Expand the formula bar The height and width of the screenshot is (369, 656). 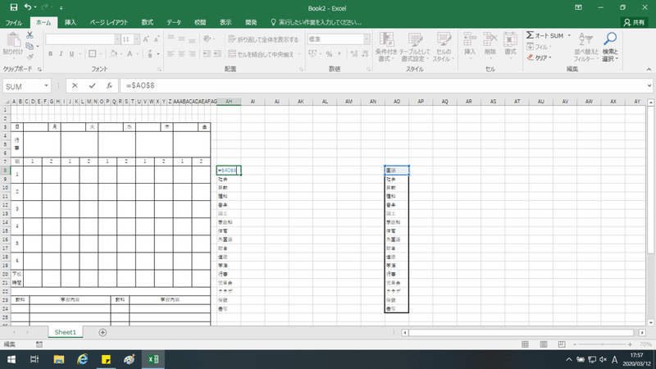649,85
